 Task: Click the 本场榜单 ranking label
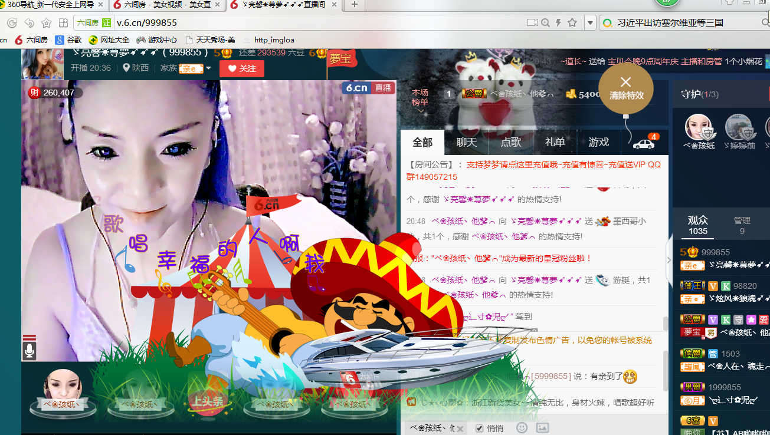click(420, 97)
